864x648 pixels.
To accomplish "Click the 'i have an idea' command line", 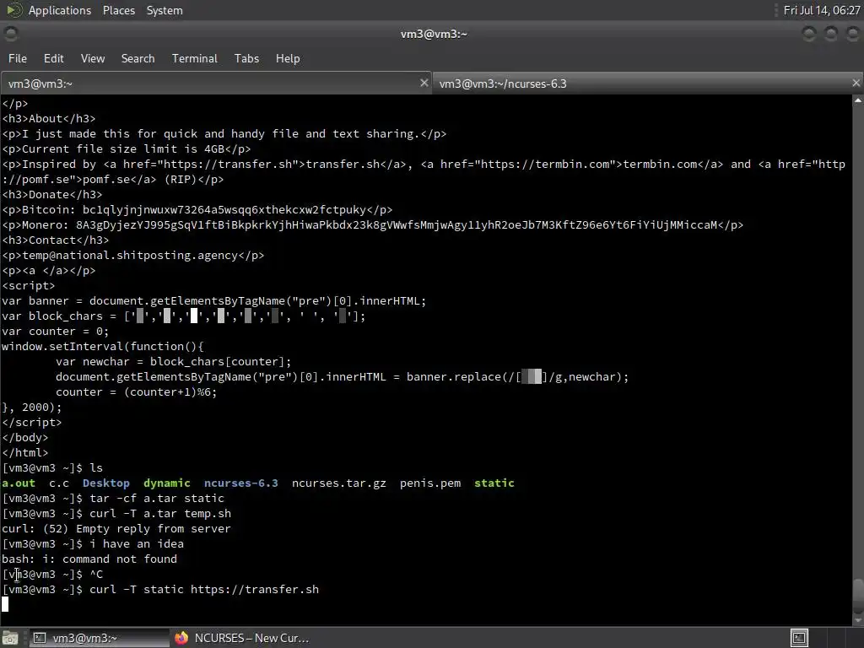I will point(137,544).
